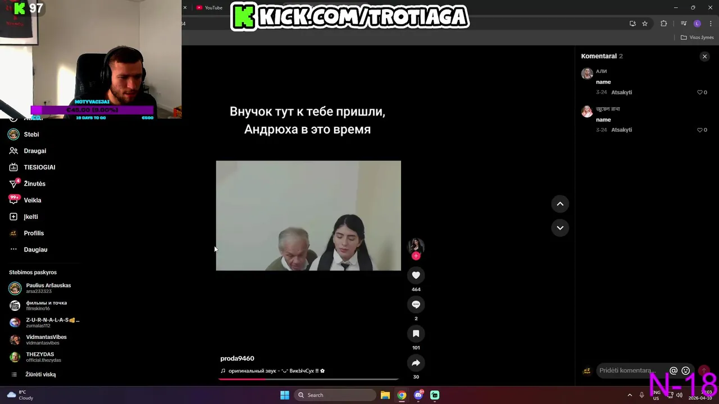Open Chrome extensions puzzle icon

click(663, 24)
